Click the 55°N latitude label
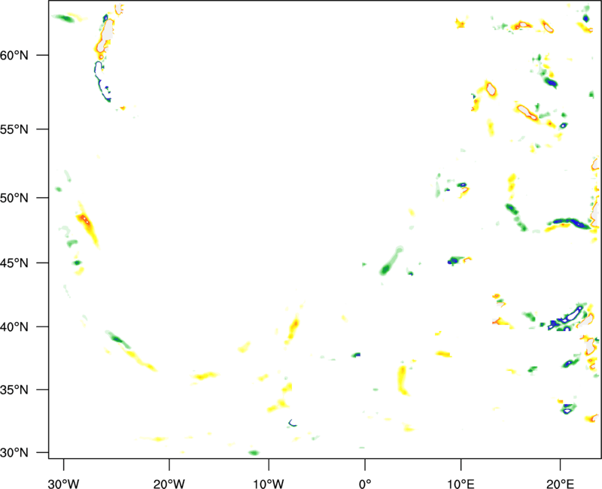Image resolution: width=602 pixels, height=489 pixels. pyautogui.click(x=25, y=129)
